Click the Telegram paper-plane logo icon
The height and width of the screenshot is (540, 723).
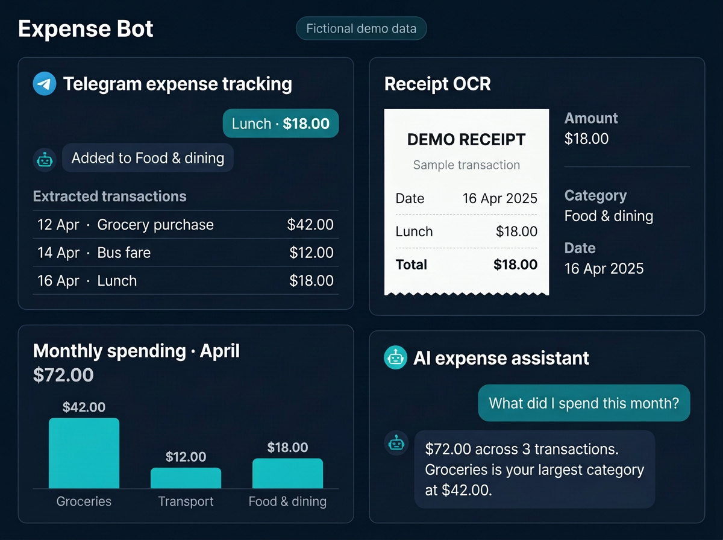click(44, 84)
